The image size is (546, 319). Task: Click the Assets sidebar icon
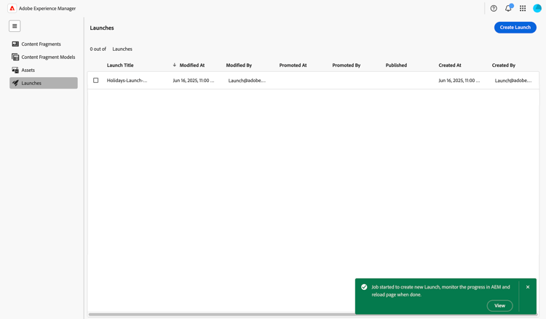point(15,70)
